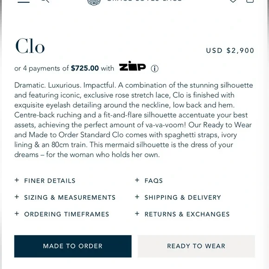
Task: Expand the FAQs section
Action: (149, 180)
